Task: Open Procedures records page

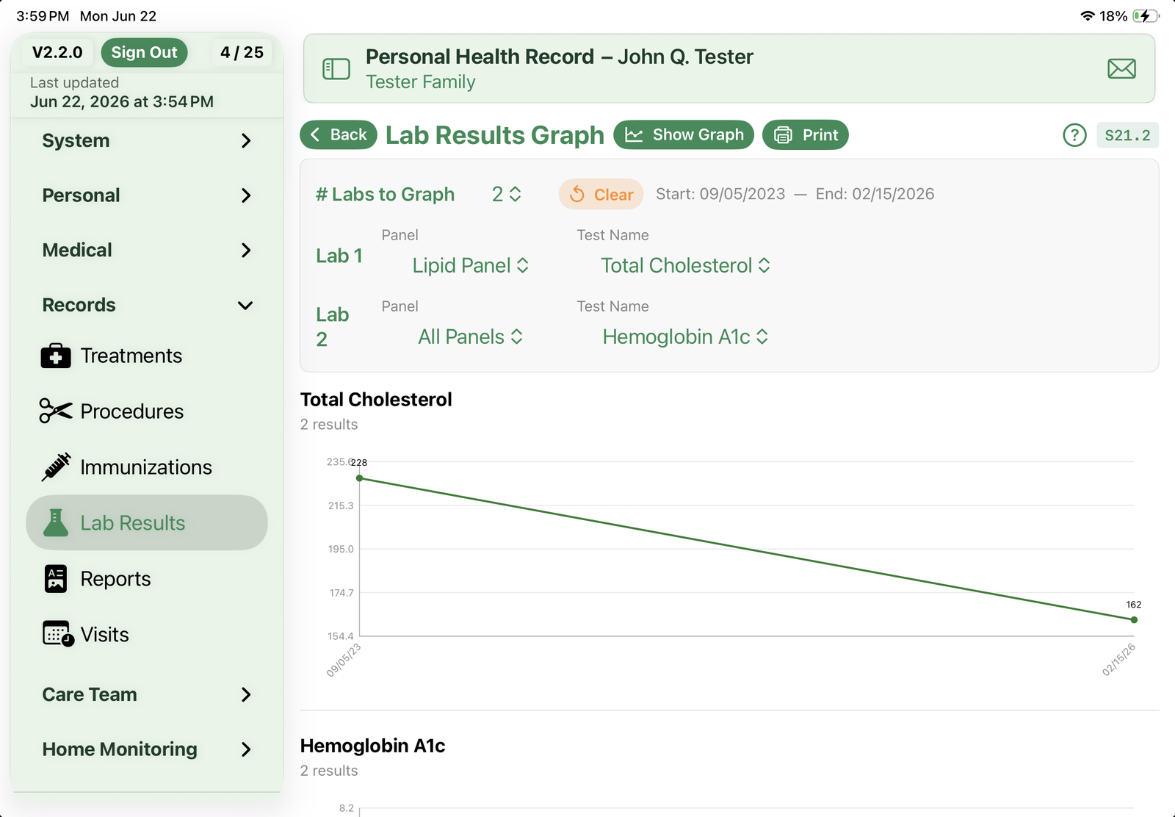Action: point(147,411)
